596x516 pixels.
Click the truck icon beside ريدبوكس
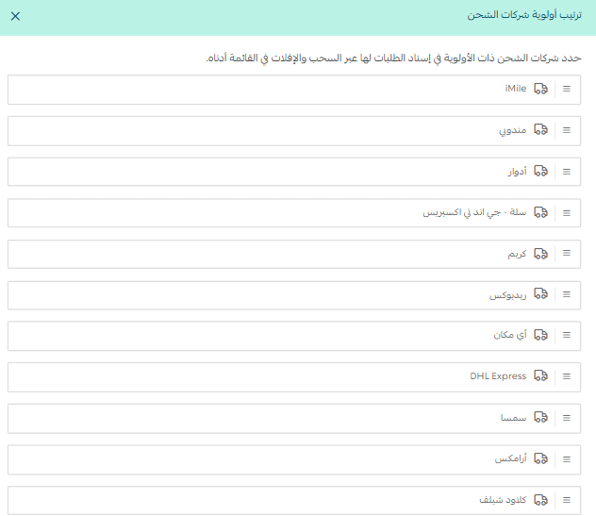(x=541, y=295)
